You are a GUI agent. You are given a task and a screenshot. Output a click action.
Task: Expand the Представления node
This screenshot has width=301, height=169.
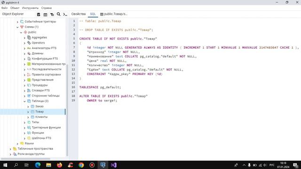tap(24, 80)
